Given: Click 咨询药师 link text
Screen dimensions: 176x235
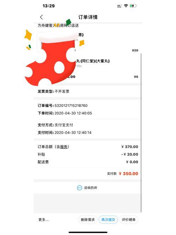Looking at the screenshot, I should 90,188.
